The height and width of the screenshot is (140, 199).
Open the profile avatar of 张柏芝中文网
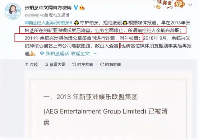click(x=13, y=11)
